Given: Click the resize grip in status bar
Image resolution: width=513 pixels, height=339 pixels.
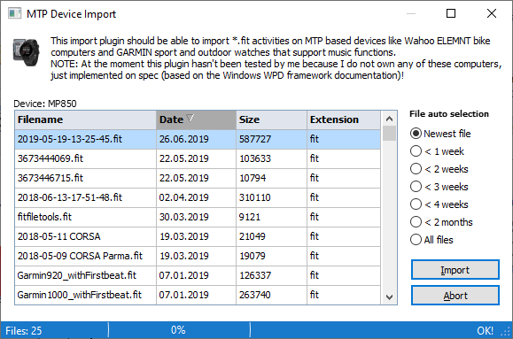Looking at the screenshot, I should [506, 332].
